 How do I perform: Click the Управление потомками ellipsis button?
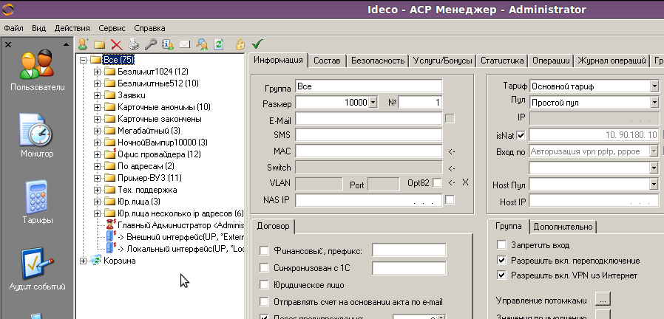[x=602, y=301]
